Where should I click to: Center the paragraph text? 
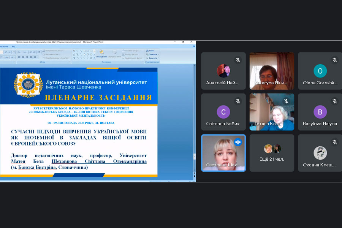pyautogui.click(x=23, y=57)
